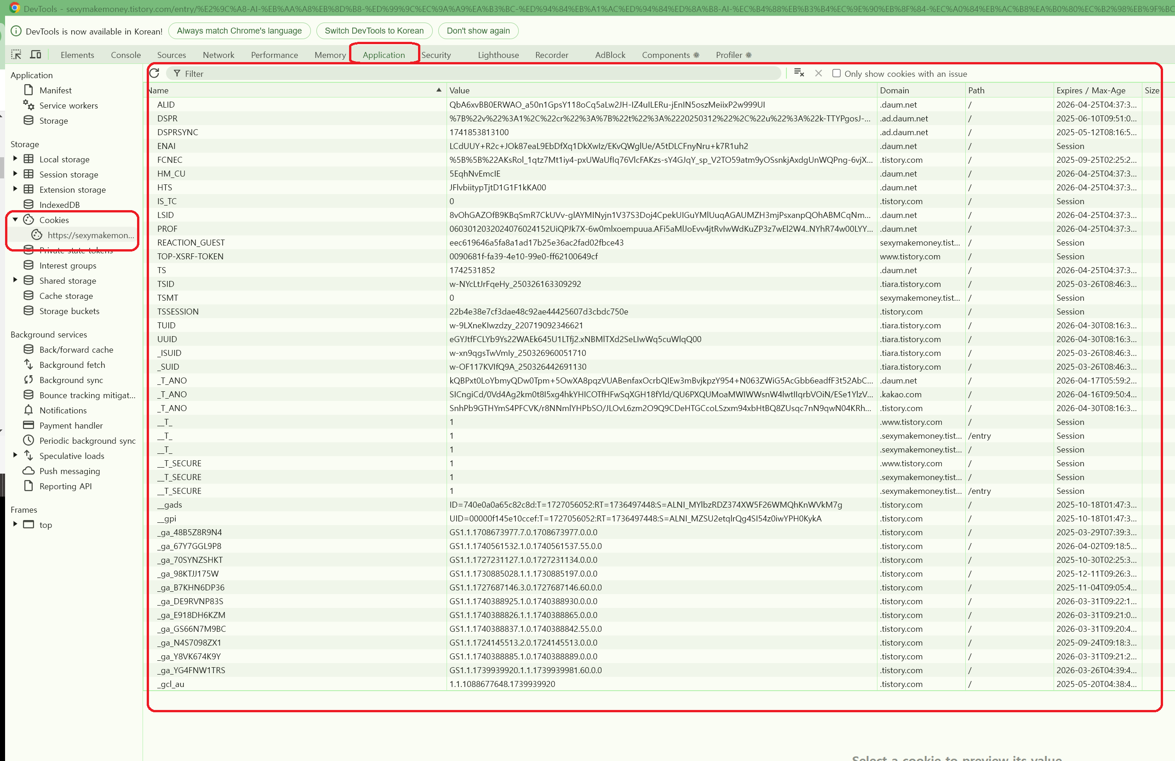Select the Push messaging item
This screenshot has width=1175, height=761.
coord(69,471)
